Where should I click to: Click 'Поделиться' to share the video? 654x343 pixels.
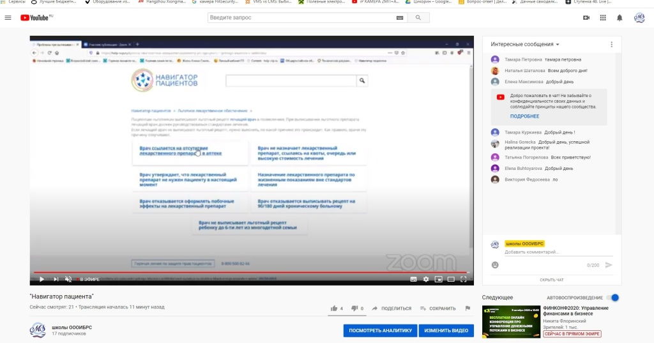click(392, 309)
